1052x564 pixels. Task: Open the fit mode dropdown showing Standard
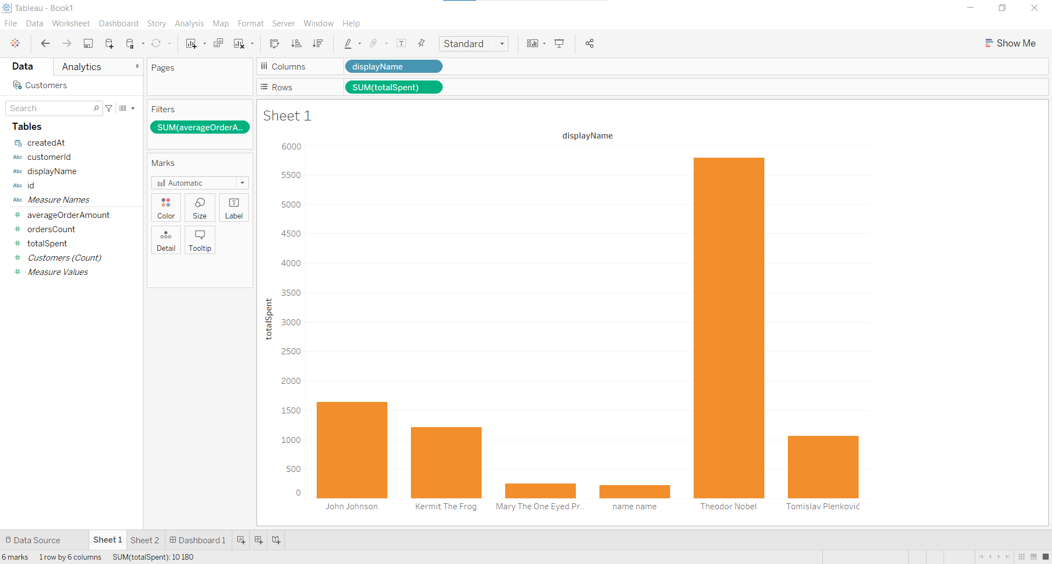(x=502, y=44)
